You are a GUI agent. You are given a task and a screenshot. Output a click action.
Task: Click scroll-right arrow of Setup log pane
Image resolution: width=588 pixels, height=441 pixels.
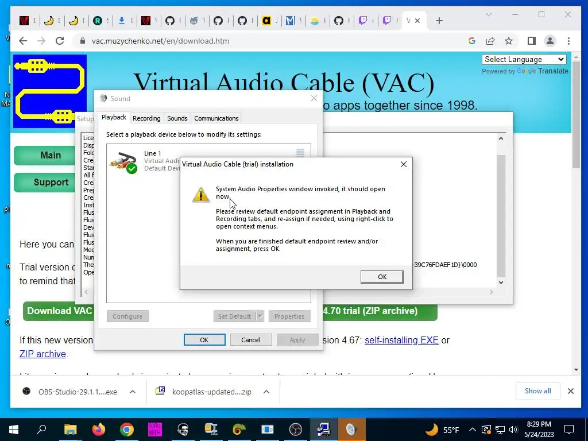(x=492, y=292)
